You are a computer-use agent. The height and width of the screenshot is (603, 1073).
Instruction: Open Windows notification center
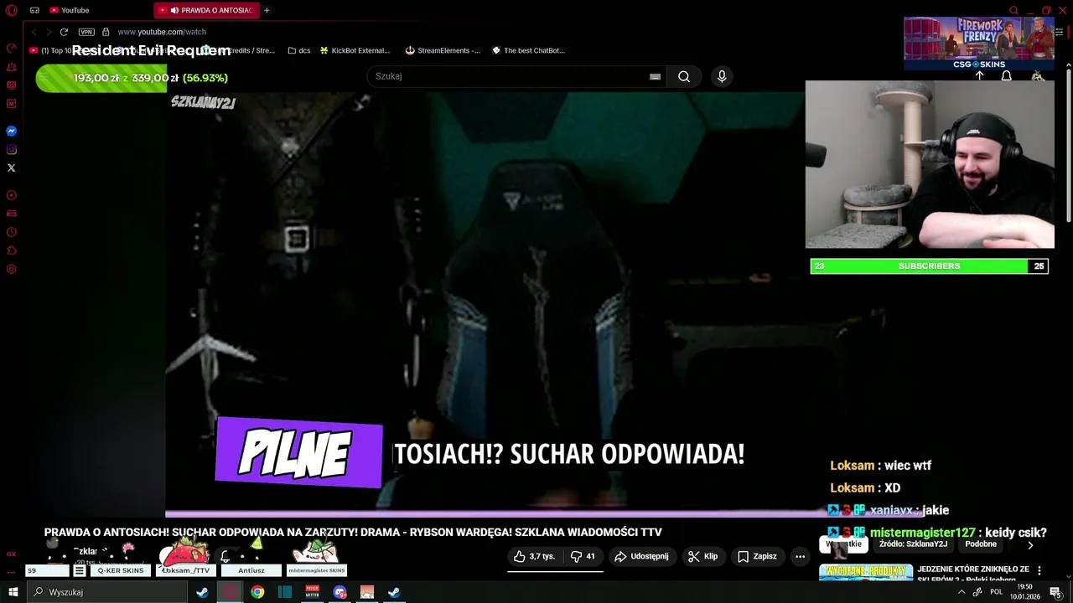point(1055,592)
